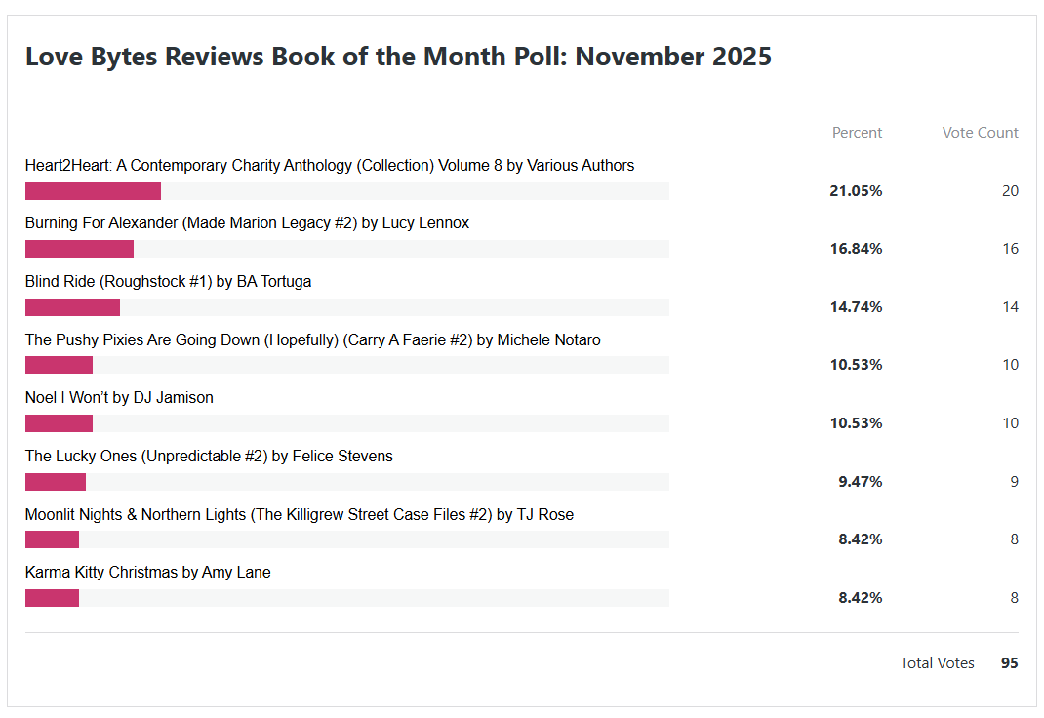This screenshot has height=718, width=1044.
Task: Click the Percent column header
Action: [x=857, y=133]
